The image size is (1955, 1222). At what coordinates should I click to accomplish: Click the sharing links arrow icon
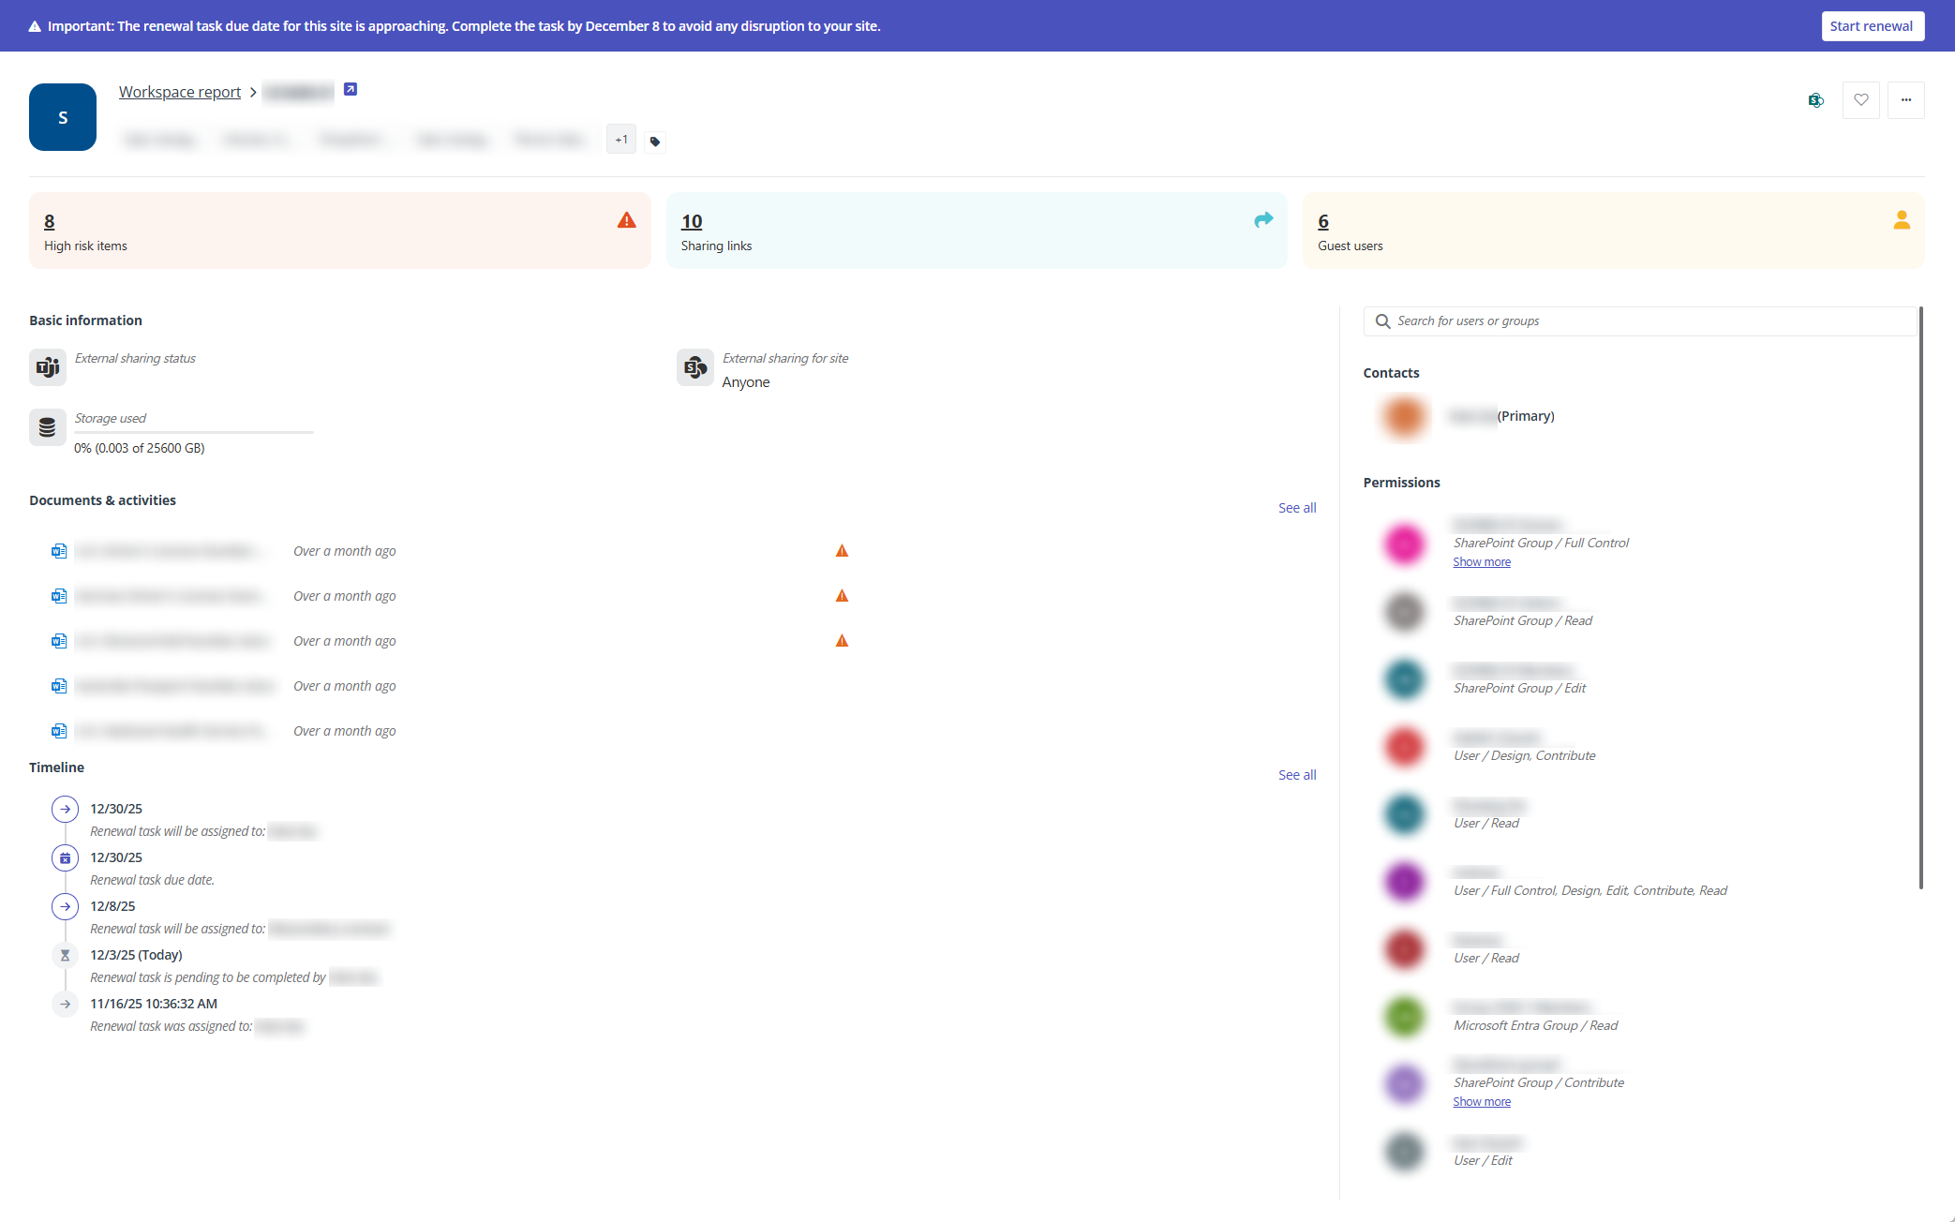[1263, 219]
